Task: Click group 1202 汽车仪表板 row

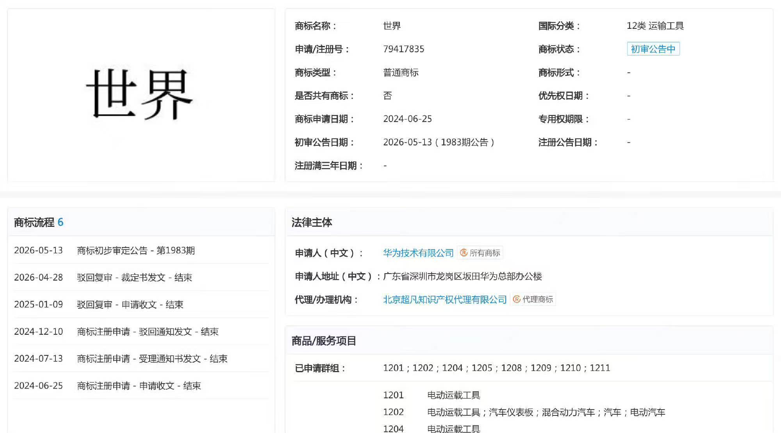Action: (x=524, y=412)
